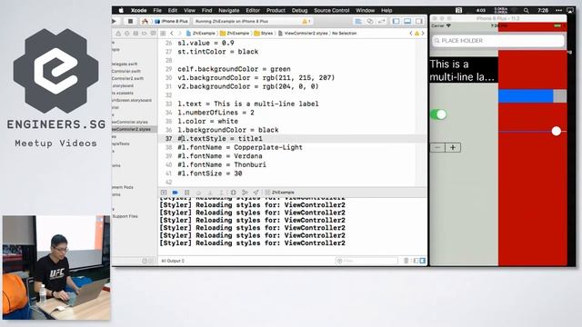Open the ZhiExample project breadcrumb

click(201, 34)
